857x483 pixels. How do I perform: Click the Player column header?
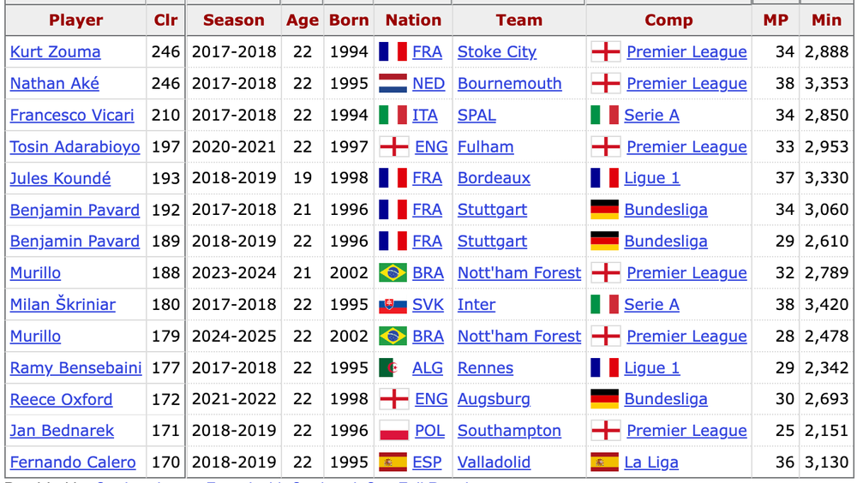75,20
